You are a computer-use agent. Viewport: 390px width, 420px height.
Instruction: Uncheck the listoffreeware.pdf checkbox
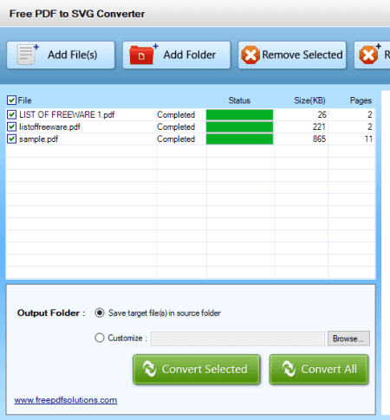11,126
